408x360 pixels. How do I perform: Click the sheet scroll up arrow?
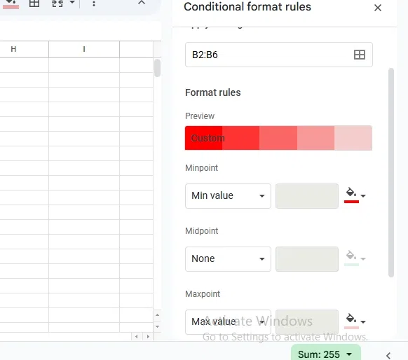pos(157,315)
